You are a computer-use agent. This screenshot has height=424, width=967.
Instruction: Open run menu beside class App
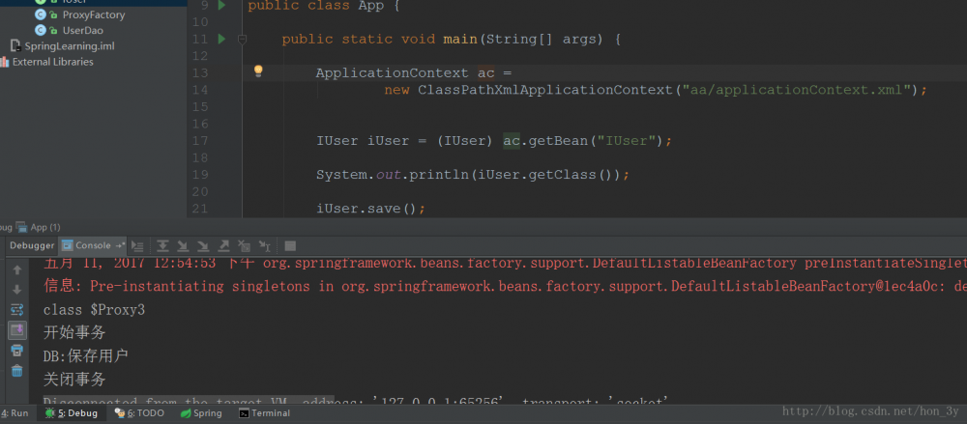pos(222,6)
